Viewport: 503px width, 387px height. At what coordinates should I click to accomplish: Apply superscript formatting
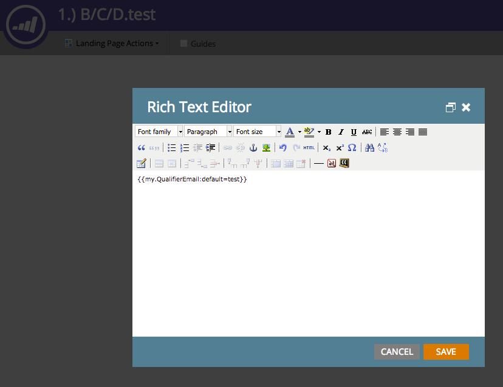pos(340,147)
